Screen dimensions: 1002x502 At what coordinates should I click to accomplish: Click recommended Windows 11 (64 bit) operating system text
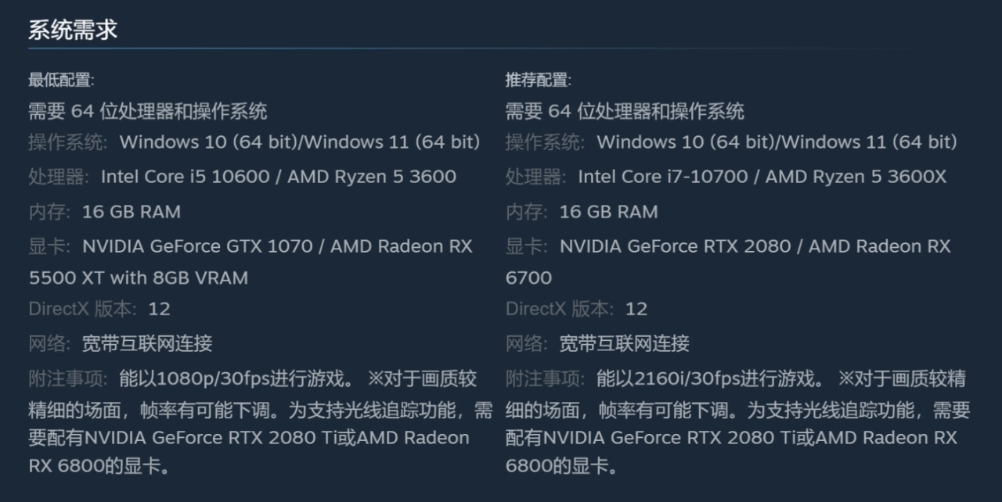pyautogui.click(x=869, y=142)
